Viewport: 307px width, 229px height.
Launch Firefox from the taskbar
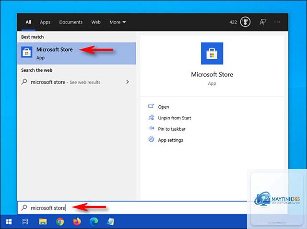(x=77, y=221)
